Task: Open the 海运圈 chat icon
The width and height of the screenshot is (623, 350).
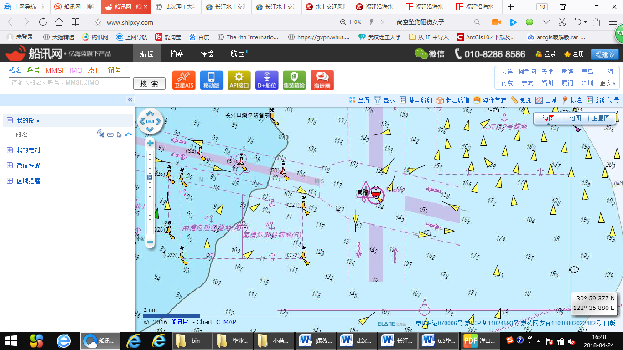Action: tap(322, 80)
